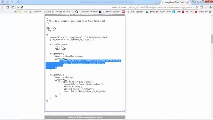213x120 pixels.
Task: Click the 'pinctrl-names = "default";' line
Action: (79, 89)
